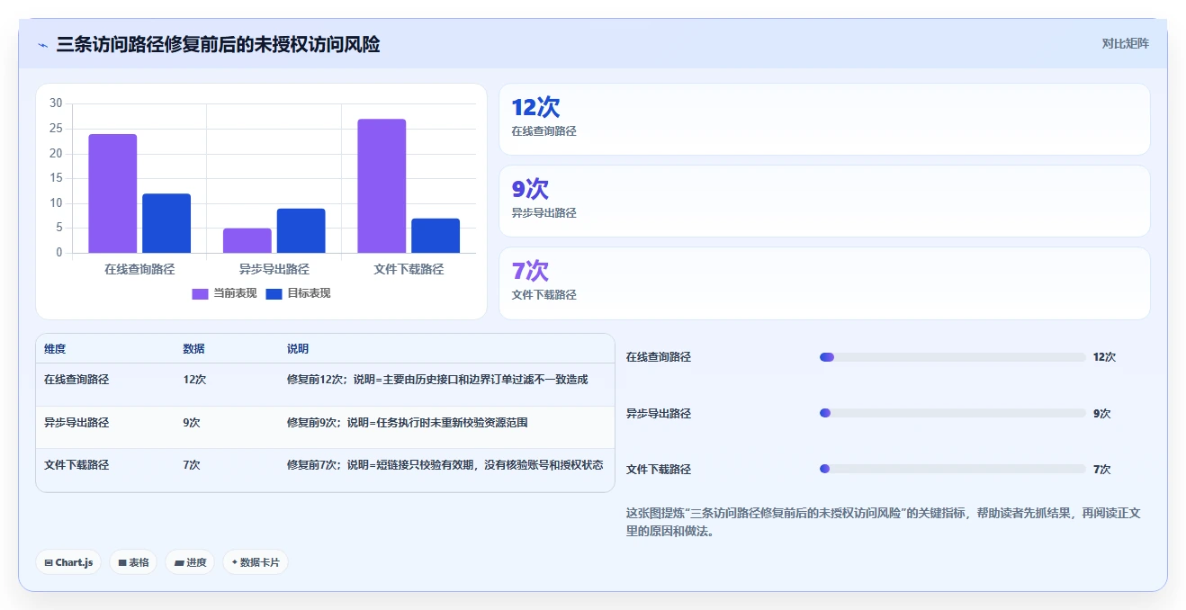The width and height of the screenshot is (1186, 610).
Task: Click the chart x-axis label 异步导出路径
Action: [274, 269]
